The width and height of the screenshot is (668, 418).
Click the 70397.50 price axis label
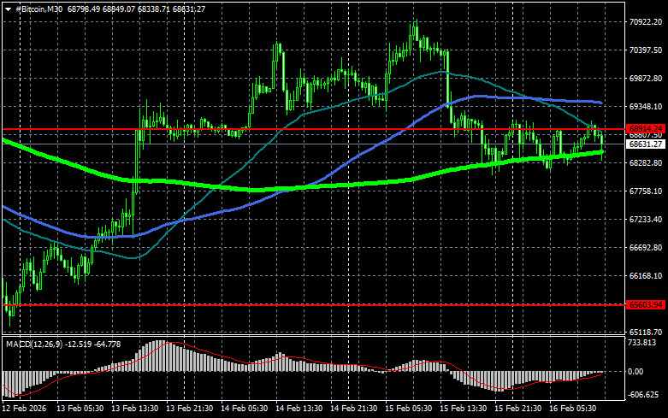[x=646, y=50]
